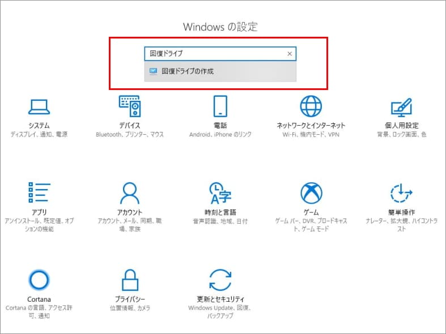Click the 時刻と言語 label text

220,212
